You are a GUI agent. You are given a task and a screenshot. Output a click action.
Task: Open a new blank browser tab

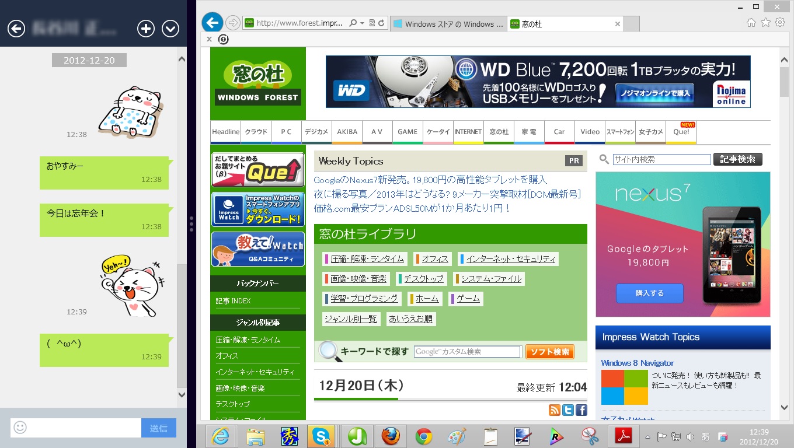pyautogui.click(x=632, y=24)
